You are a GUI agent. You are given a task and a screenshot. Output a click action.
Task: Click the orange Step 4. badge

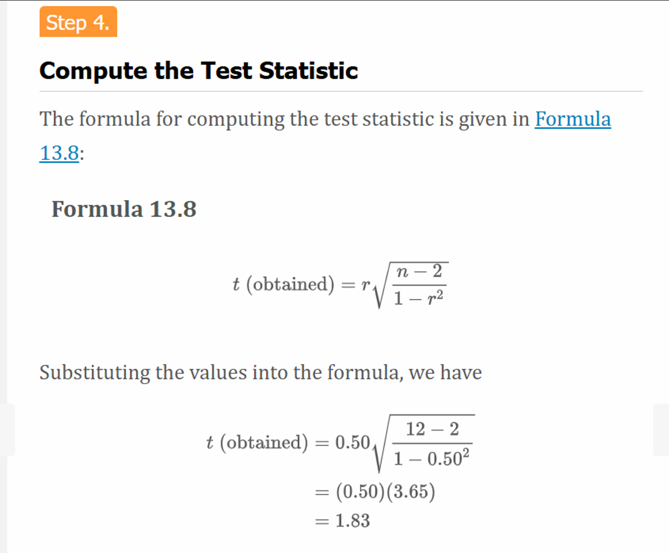[x=78, y=22]
